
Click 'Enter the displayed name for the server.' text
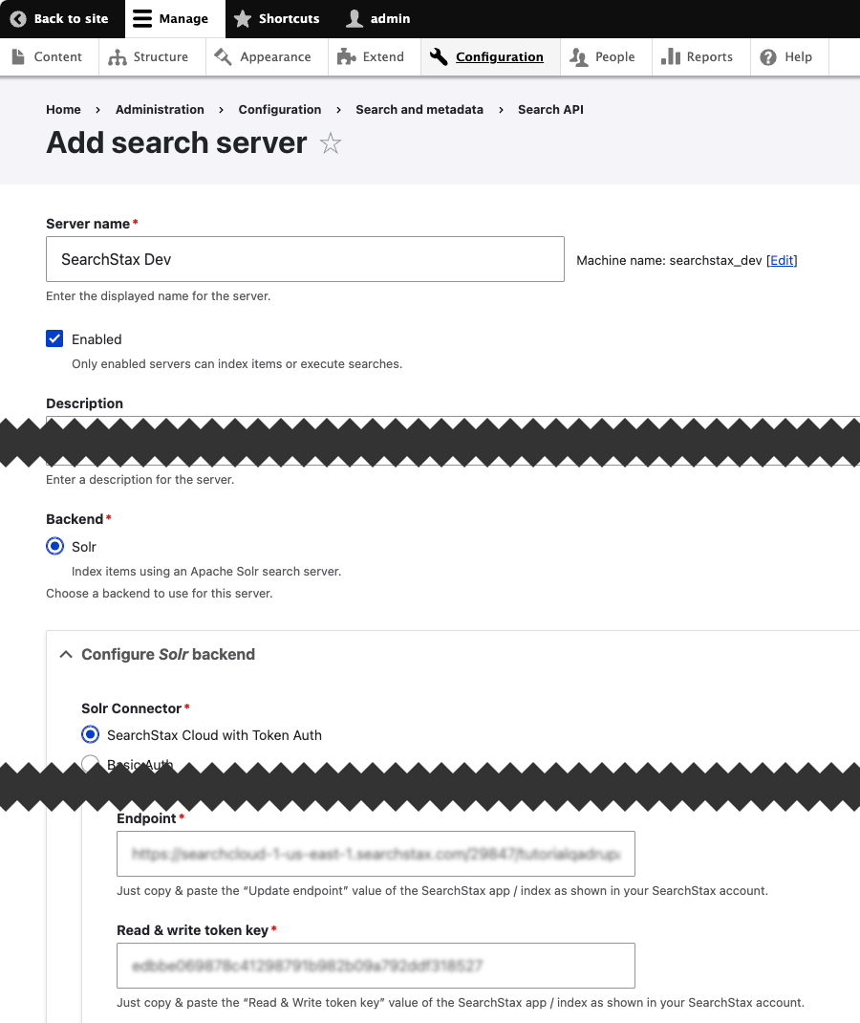158,296
